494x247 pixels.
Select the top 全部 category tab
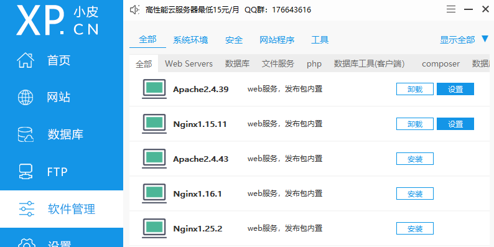coord(147,39)
